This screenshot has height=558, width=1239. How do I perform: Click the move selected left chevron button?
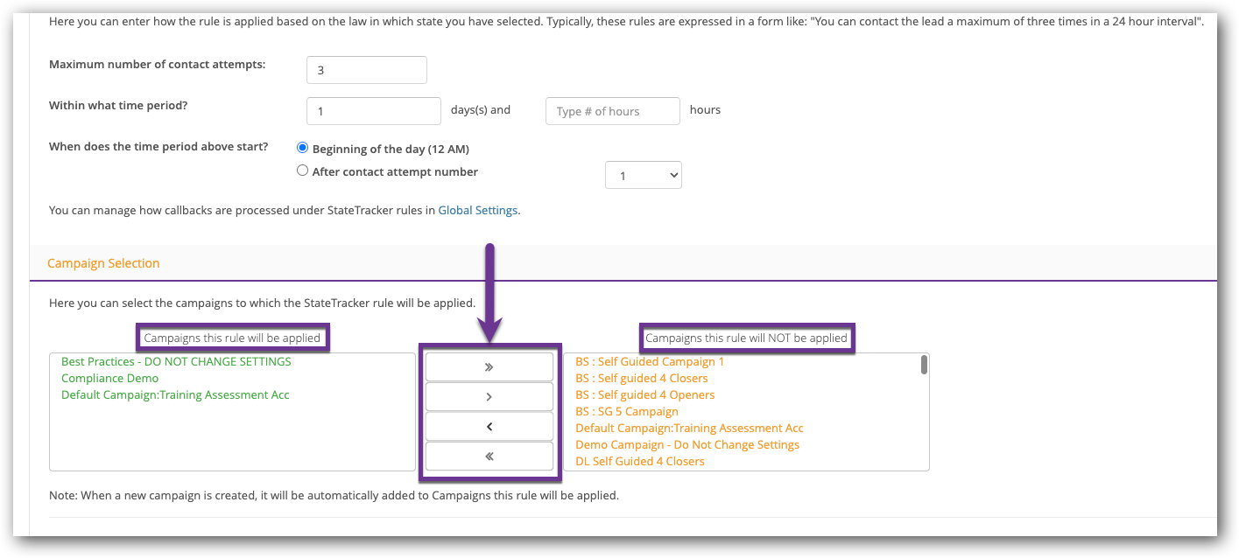coord(489,427)
